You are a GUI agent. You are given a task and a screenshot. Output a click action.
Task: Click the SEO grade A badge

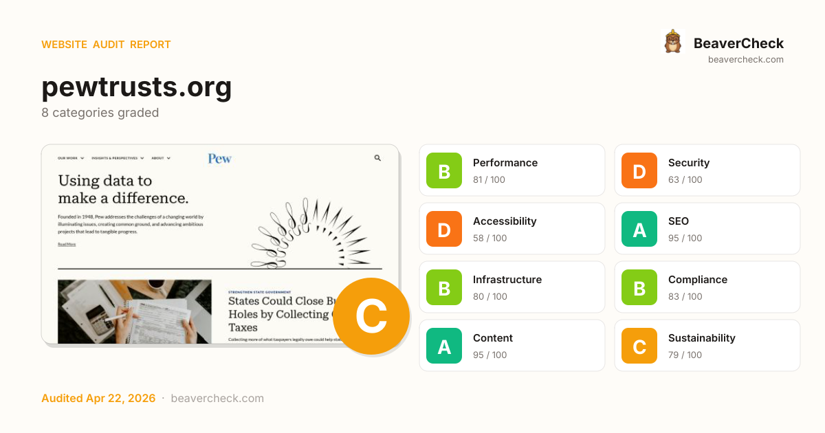pyautogui.click(x=639, y=229)
